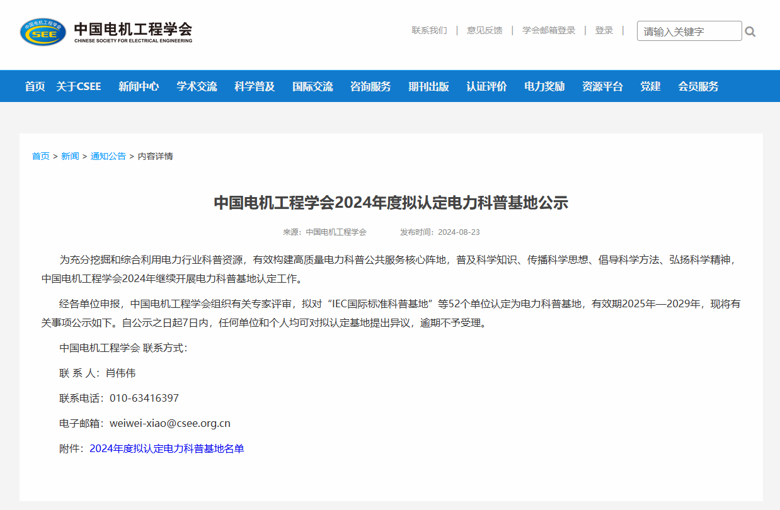This screenshot has width=780, height=510.
Task: Click the search magnifier icon
Action: tap(750, 31)
